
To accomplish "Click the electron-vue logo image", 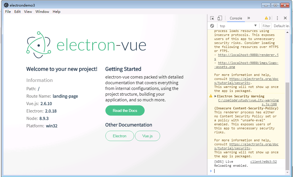I will (86, 45).
